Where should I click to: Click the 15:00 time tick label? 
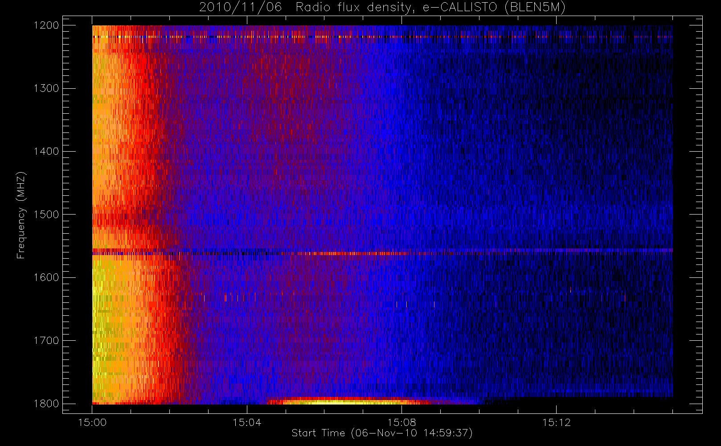(x=92, y=422)
